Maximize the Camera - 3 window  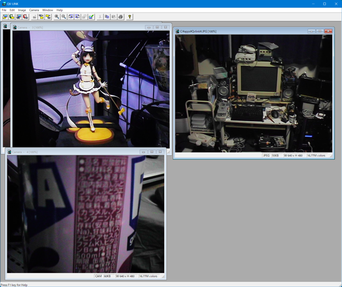[157, 27]
